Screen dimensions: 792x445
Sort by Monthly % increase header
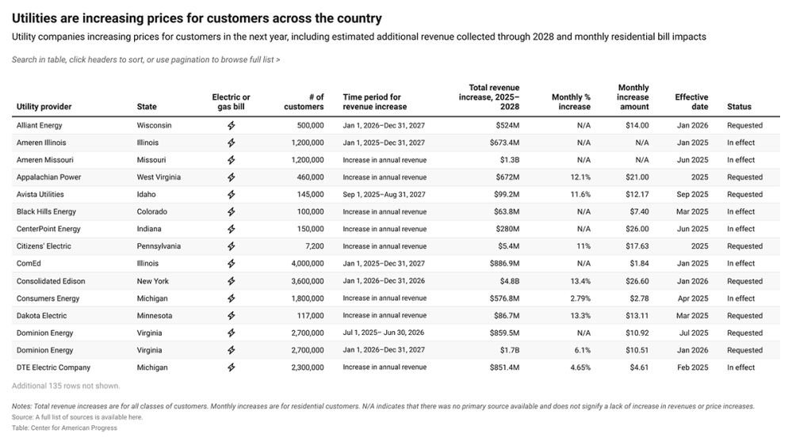[x=571, y=102]
